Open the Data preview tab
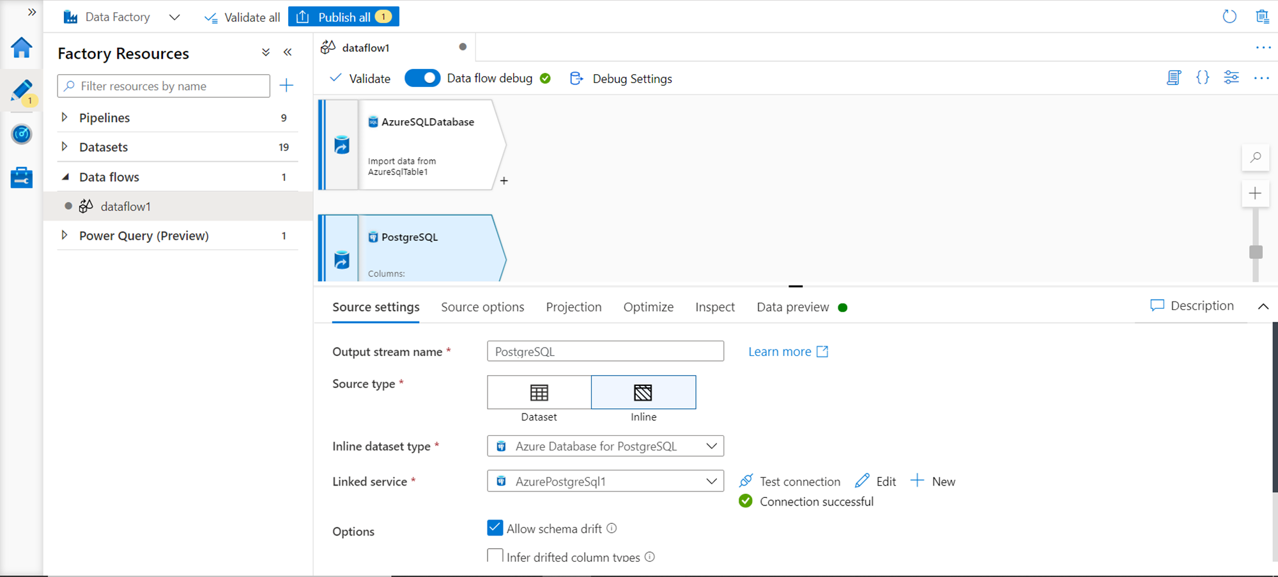 coord(792,307)
